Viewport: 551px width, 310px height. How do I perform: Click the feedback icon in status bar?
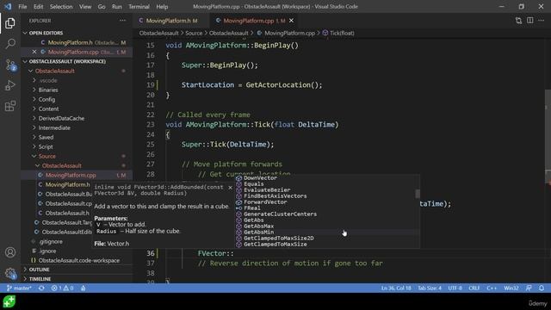pos(529,288)
